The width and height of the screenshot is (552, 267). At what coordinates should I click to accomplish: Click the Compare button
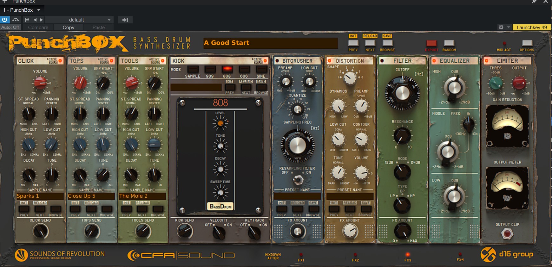(38, 28)
